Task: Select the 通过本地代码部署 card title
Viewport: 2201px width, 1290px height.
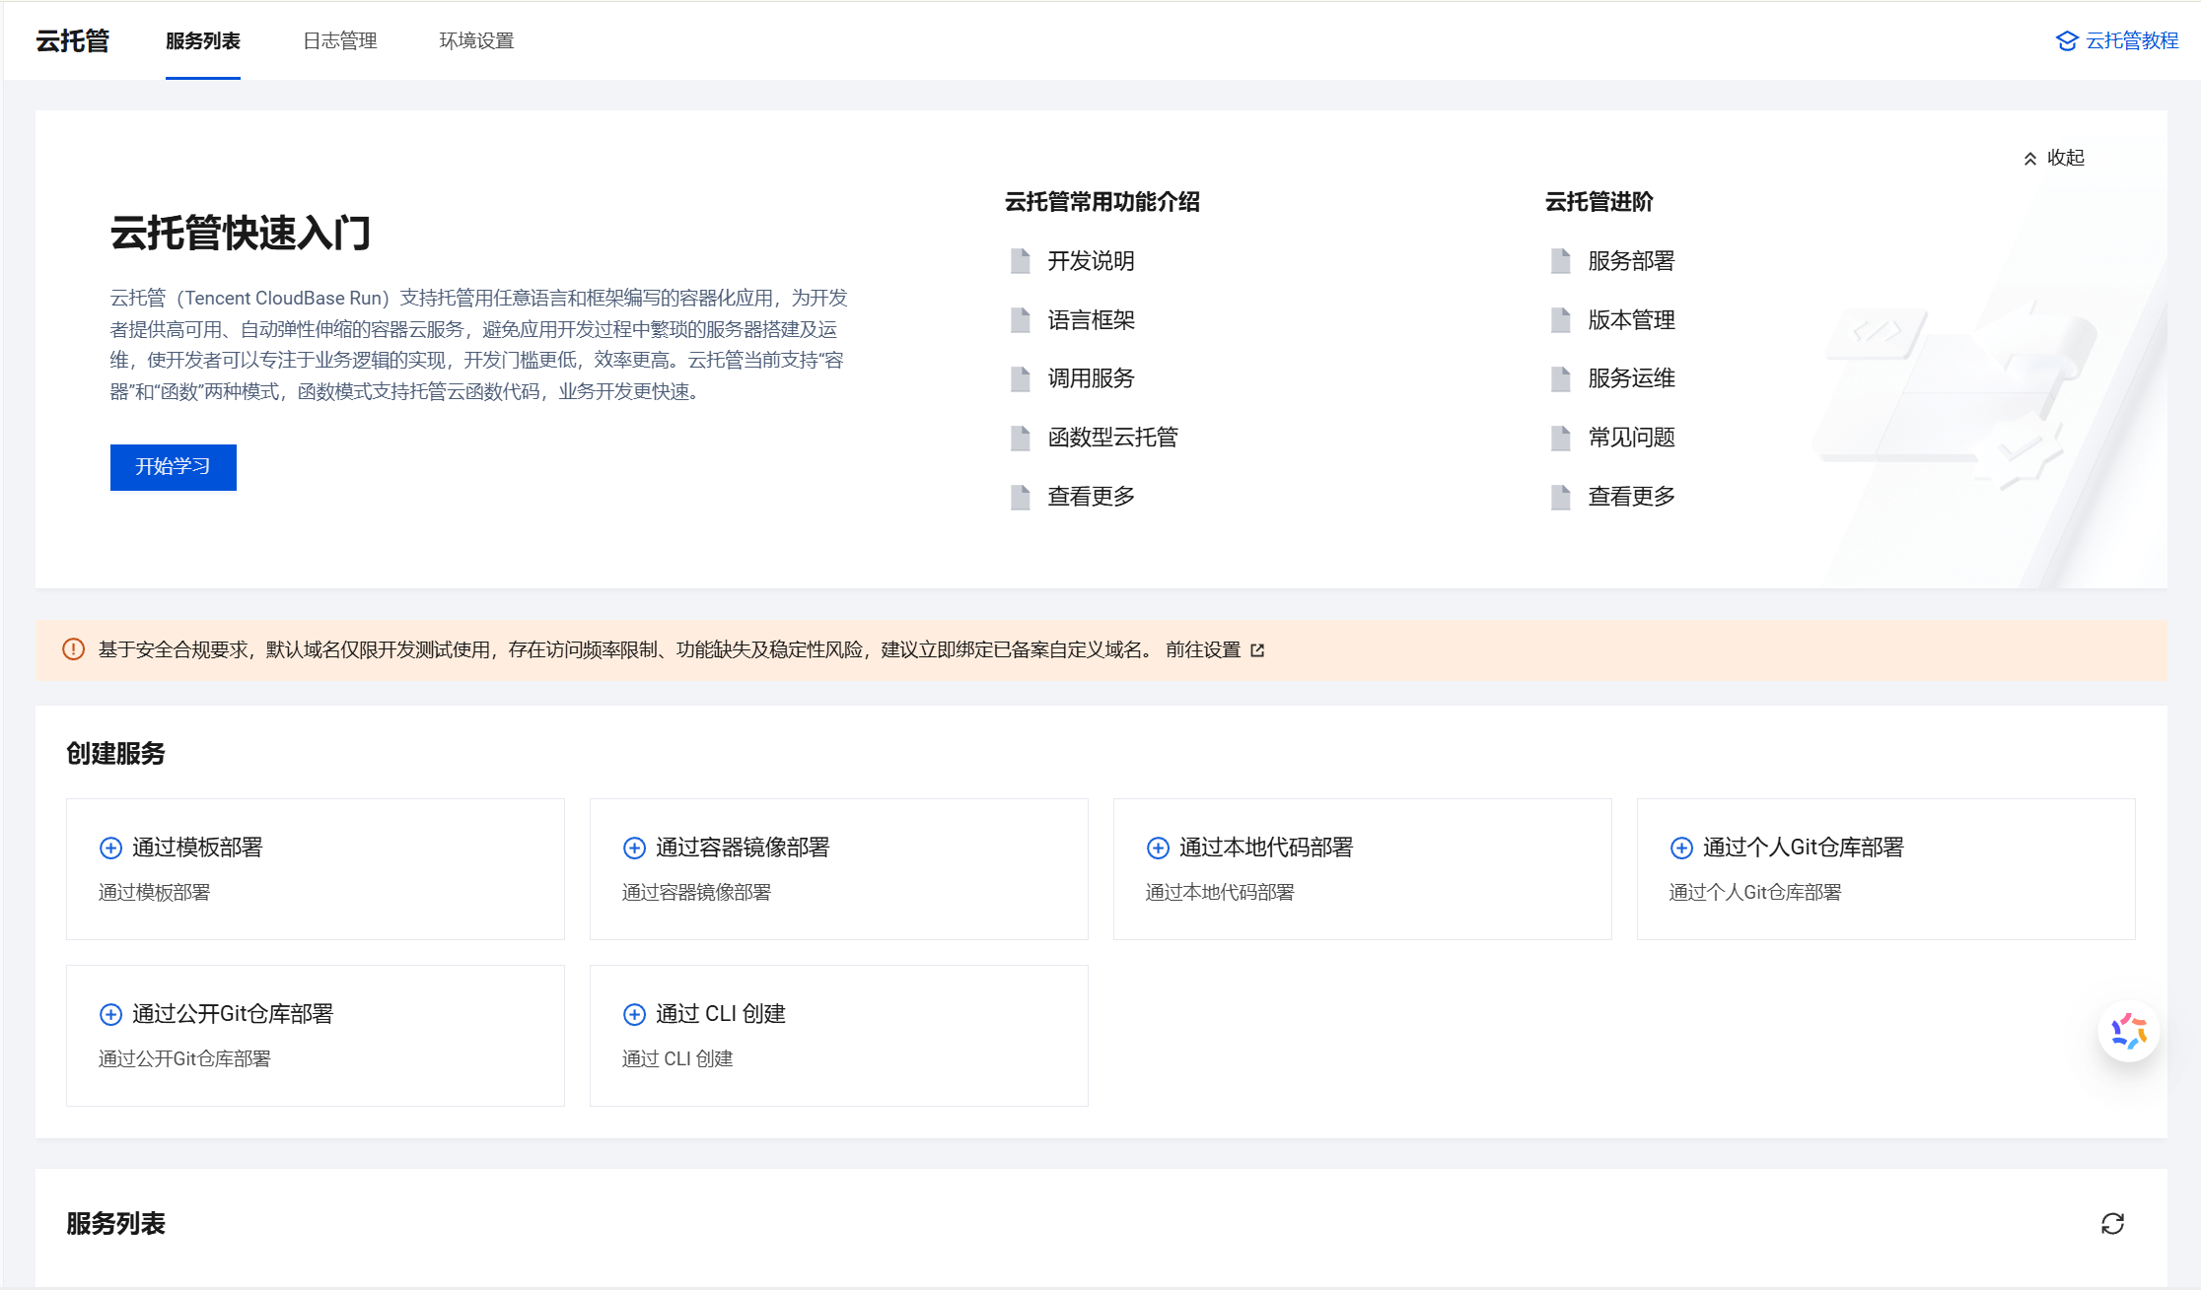Action: pos(1266,848)
